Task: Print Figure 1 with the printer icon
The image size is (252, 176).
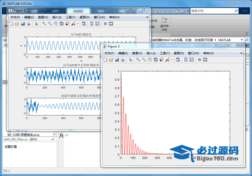Action: pyautogui.click(x=29, y=24)
